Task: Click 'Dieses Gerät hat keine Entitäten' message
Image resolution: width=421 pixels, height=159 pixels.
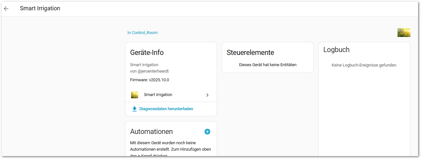Action: click(268, 65)
